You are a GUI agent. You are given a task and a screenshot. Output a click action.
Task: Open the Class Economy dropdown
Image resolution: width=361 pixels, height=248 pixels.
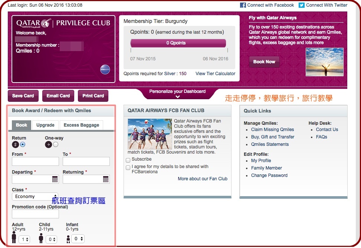pyautogui.click(x=35, y=197)
